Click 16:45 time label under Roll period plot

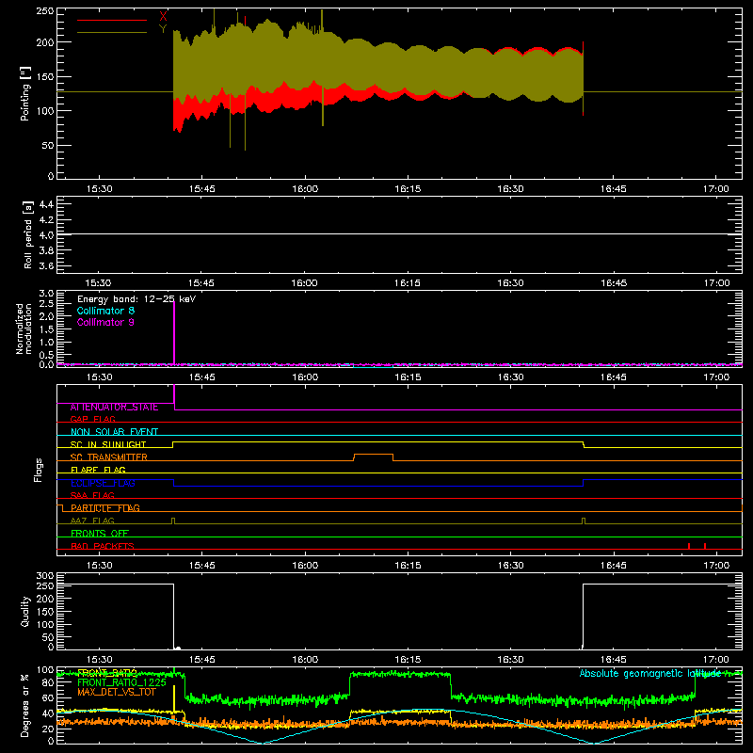coord(614,283)
